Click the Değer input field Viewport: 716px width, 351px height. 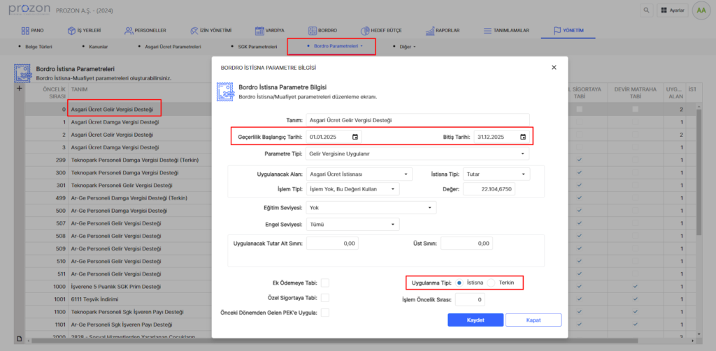[490, 189]
